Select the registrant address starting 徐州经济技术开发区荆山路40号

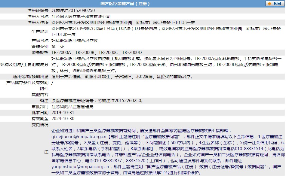(123, 23)
